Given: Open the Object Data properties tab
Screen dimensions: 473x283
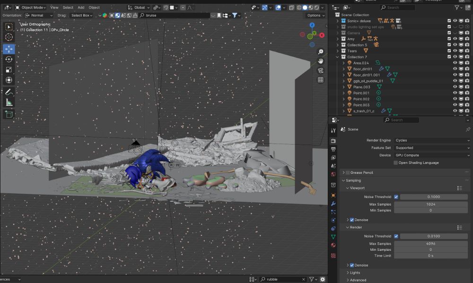Looking at the screenshot, I should (x=333, y=237).
